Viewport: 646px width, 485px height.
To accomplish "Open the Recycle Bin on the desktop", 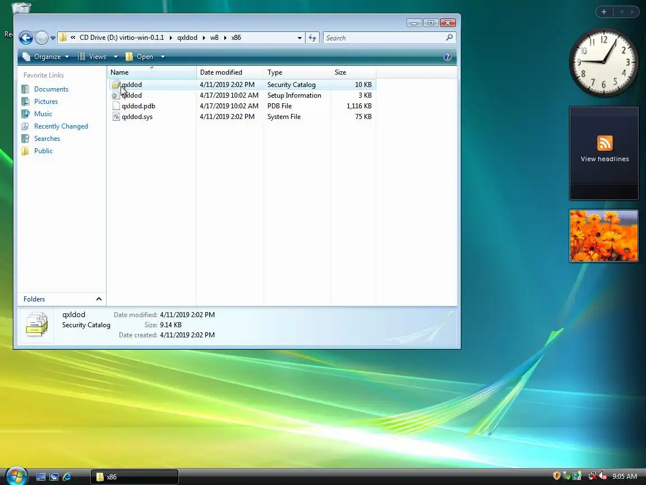I will 21,7.
